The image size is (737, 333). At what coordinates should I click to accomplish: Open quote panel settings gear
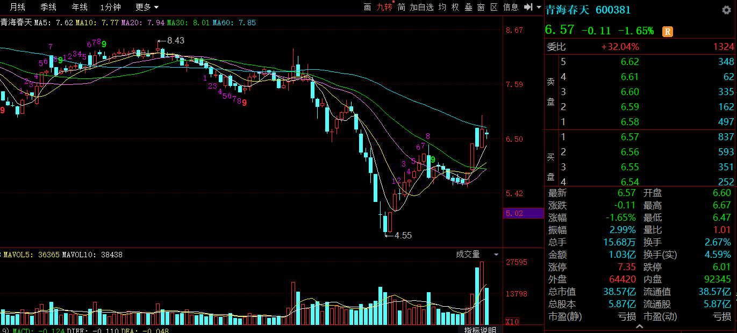pyautogui.click(x=727, y=10)
